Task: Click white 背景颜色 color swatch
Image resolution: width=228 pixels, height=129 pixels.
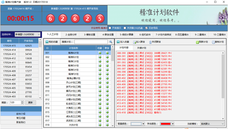Action: click(136, 124)
